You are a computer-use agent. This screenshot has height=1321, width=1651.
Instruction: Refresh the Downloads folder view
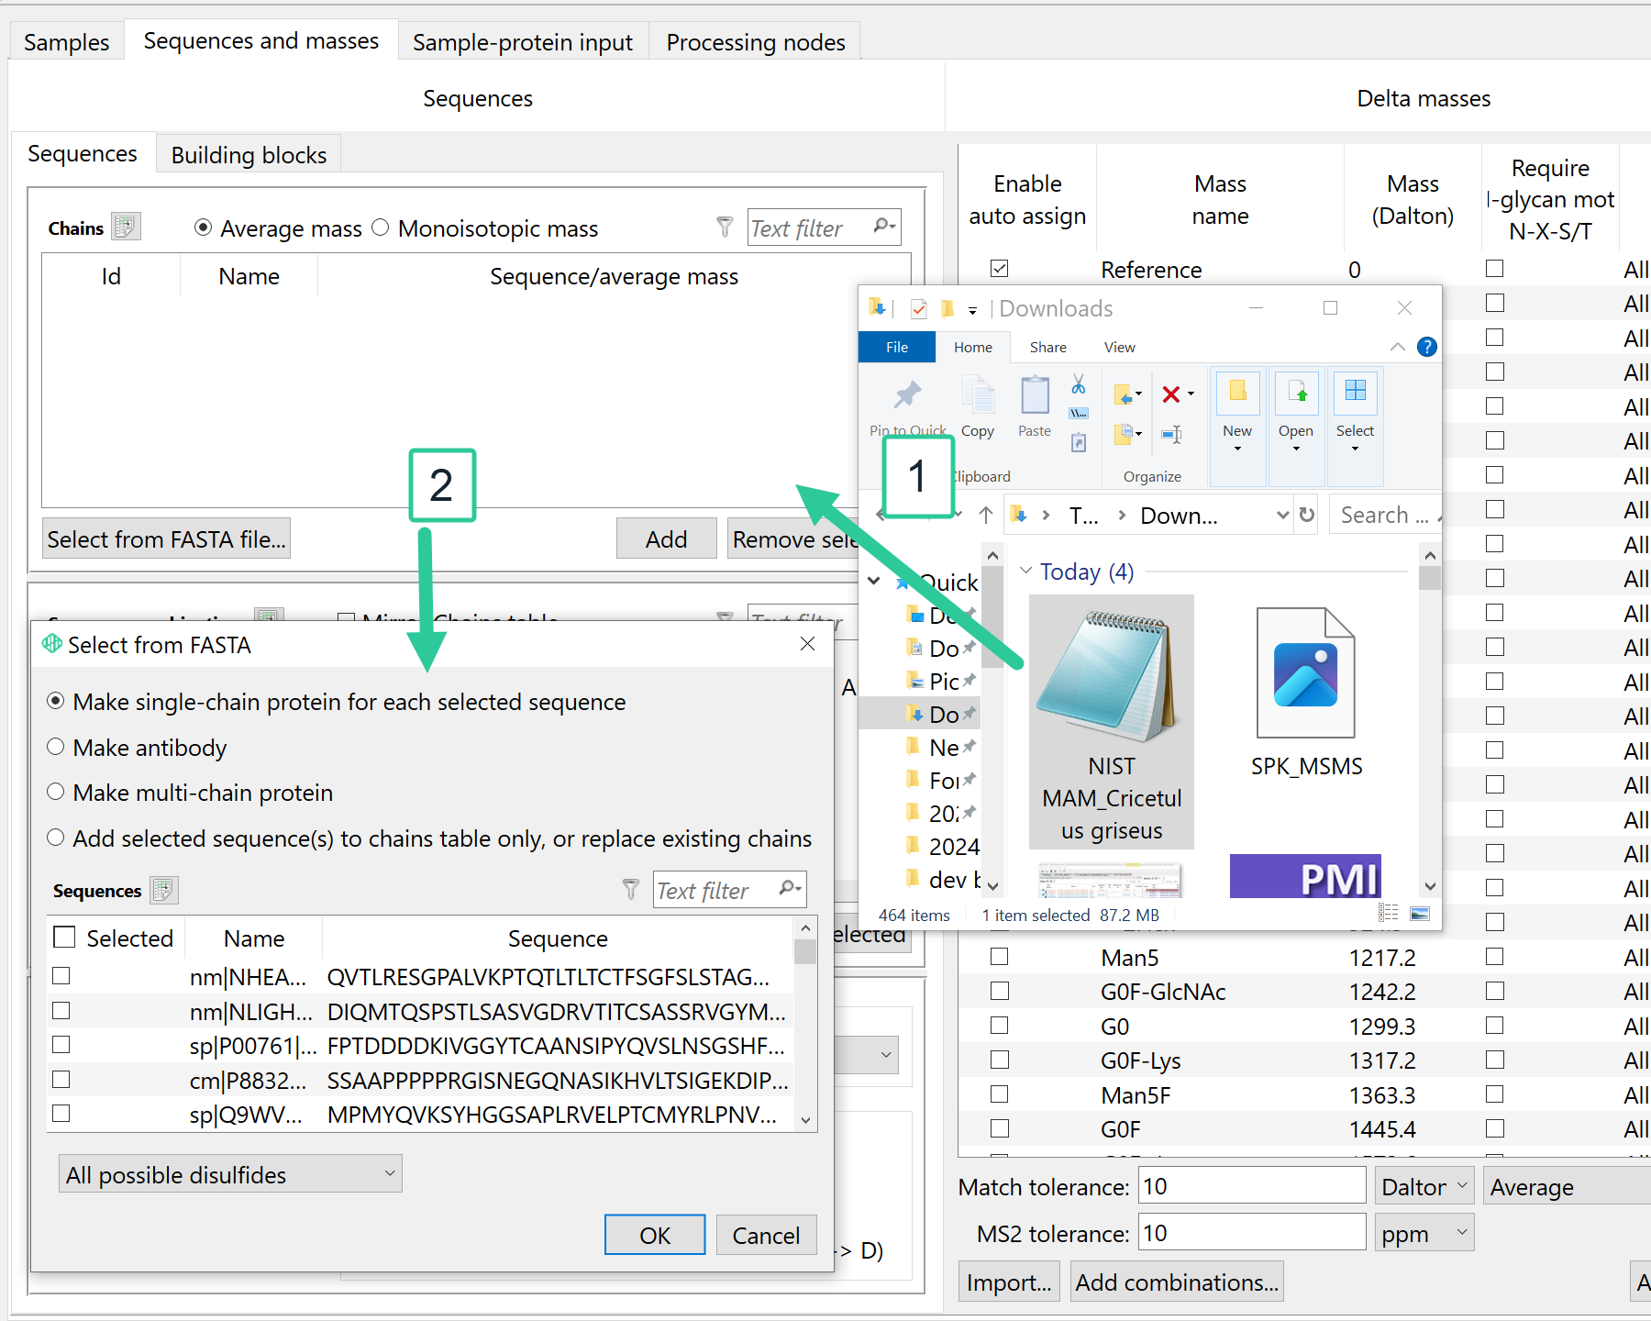pos(1308,515)
